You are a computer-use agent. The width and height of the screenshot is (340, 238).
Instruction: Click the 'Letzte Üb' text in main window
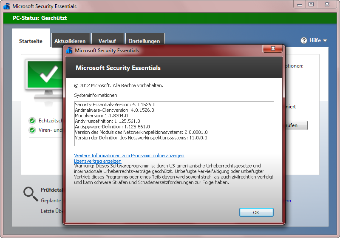tap(51, 211)
